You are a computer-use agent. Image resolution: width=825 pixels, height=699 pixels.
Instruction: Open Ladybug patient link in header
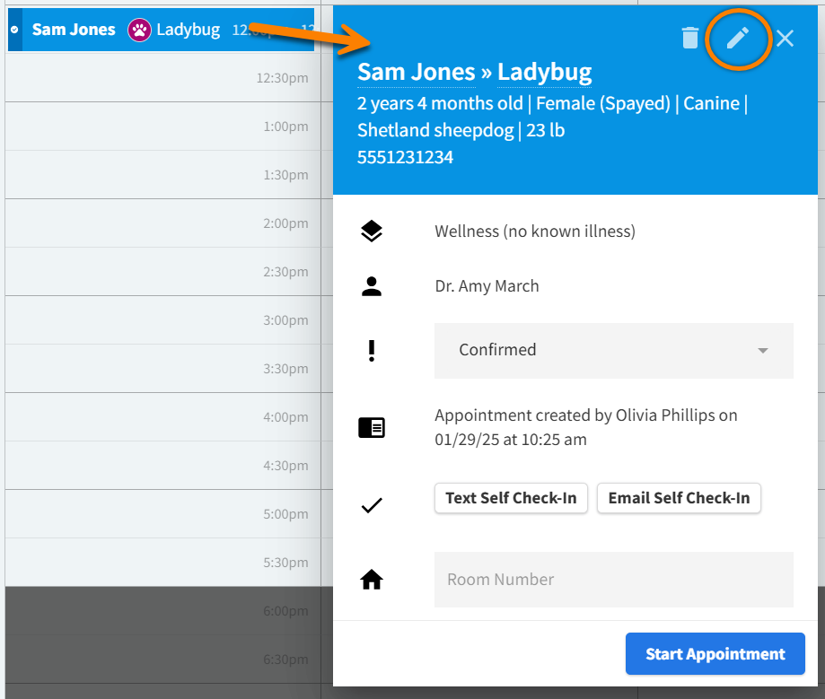tap(544, 72)
